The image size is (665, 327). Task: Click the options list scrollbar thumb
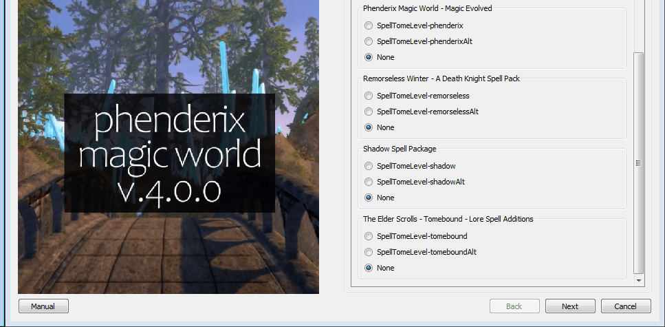point(638,163)
